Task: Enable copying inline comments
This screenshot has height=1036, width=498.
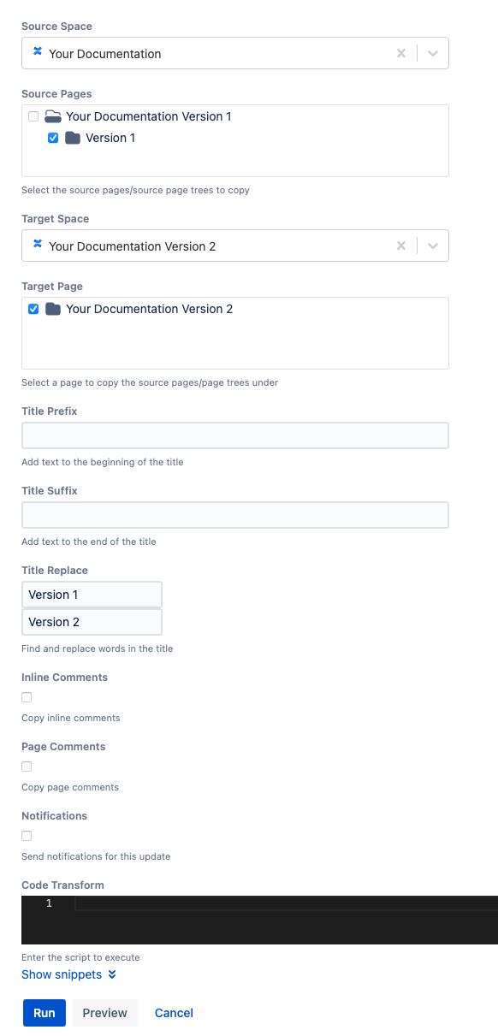Action: click(x=27, y=697)
